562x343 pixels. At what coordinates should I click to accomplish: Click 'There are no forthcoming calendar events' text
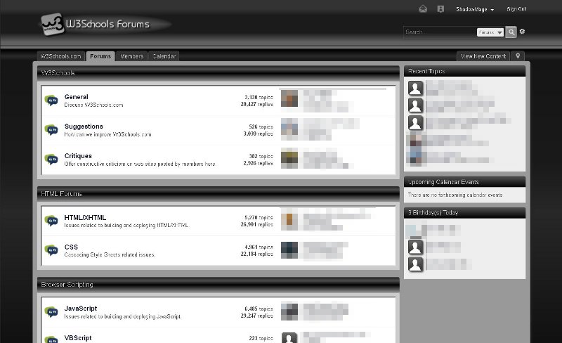pyautogui.click(x=455, y=195)
